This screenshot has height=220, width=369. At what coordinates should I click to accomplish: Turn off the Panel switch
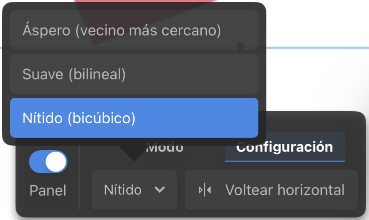pyautogui.click(x=48, y=162)
